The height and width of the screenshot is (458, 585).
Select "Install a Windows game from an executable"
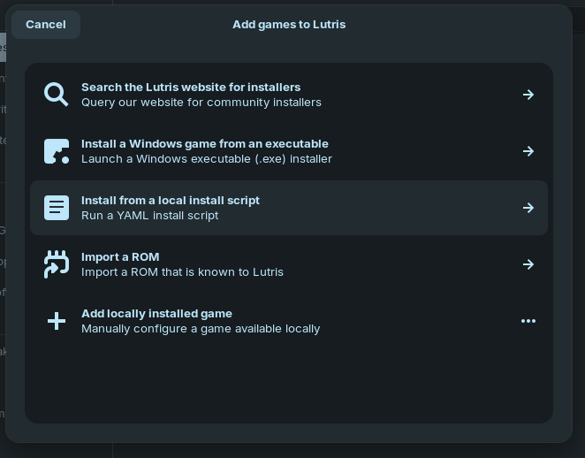(205, 144)
